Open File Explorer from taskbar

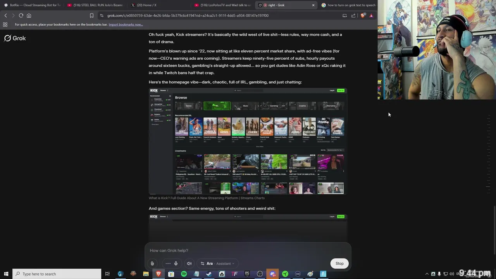tap(146, 274)
